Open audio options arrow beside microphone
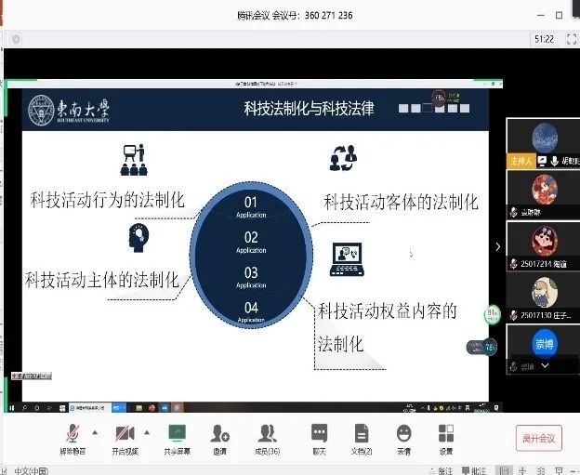 click(94, 432)
